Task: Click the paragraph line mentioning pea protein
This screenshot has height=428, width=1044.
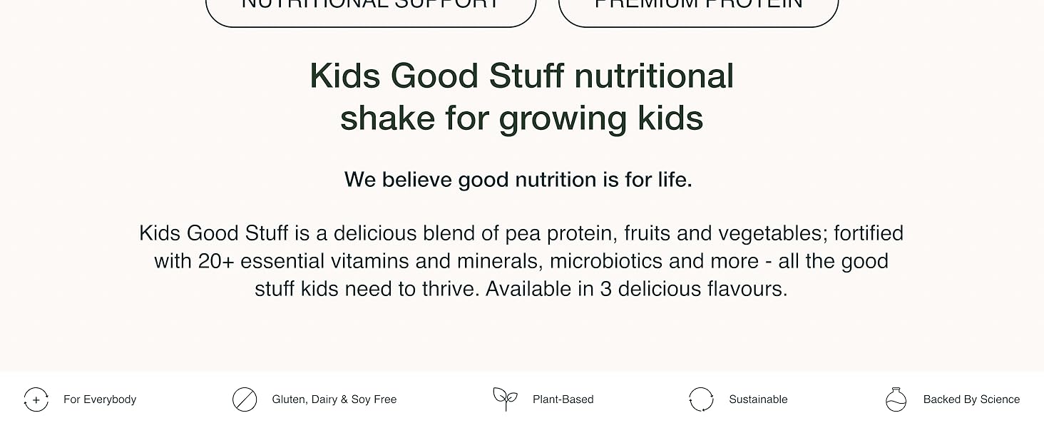Action: coord(521,233)
